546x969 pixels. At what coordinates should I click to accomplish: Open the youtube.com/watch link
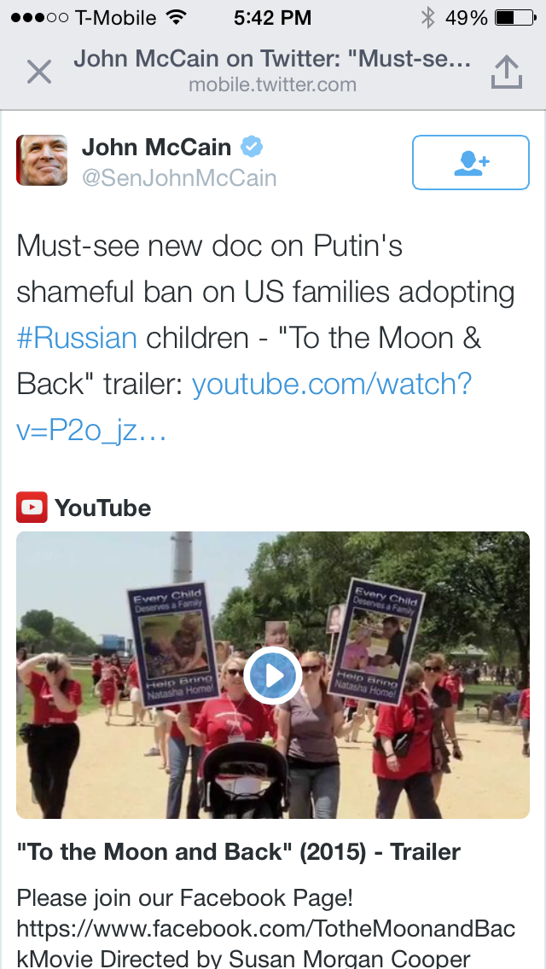coord(331,384)
